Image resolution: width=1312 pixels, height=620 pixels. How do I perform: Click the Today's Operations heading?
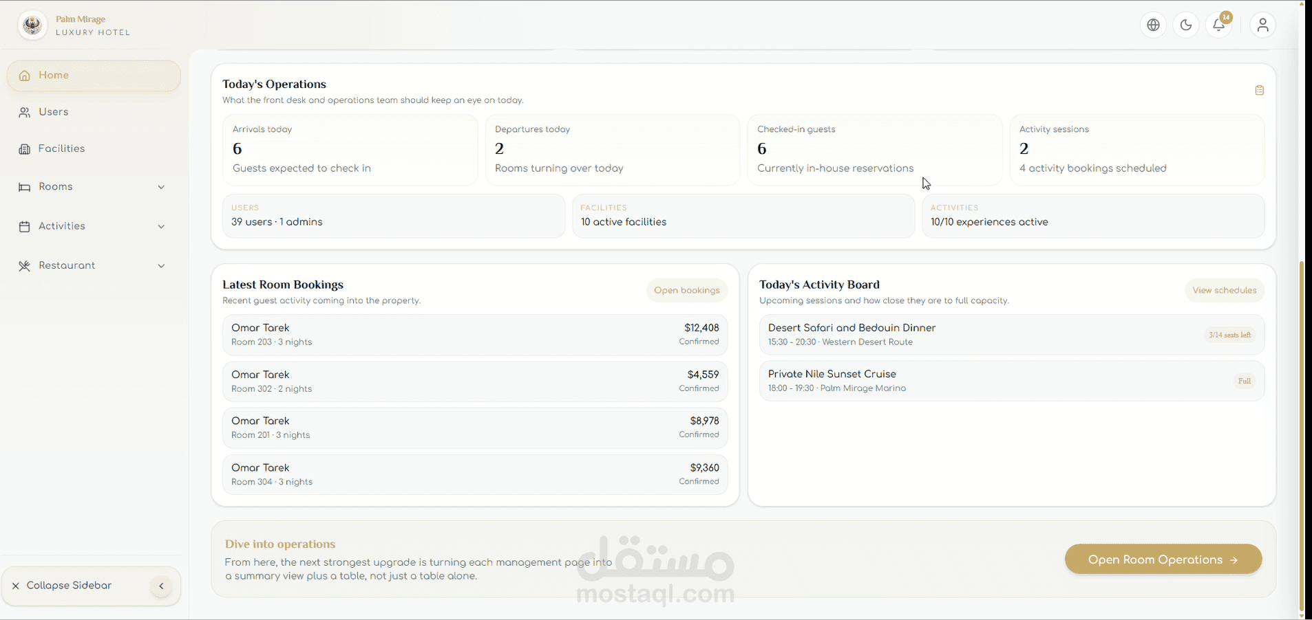pyautogui.click(x=274, y=84)
